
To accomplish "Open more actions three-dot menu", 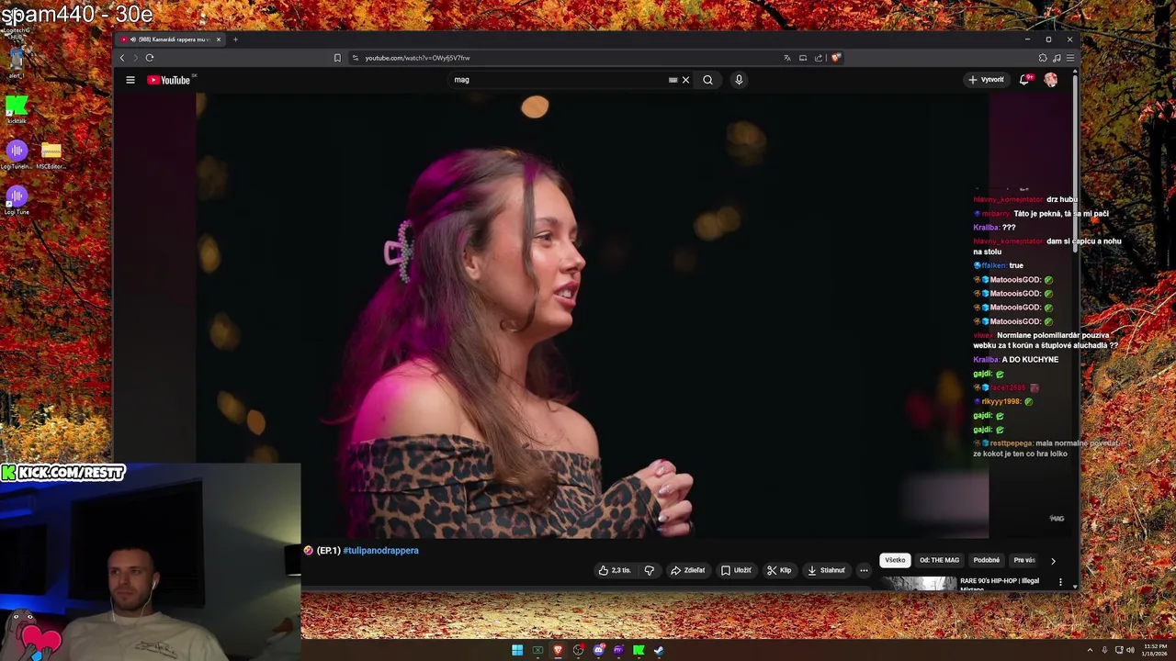I will click(x=864, y=570).
